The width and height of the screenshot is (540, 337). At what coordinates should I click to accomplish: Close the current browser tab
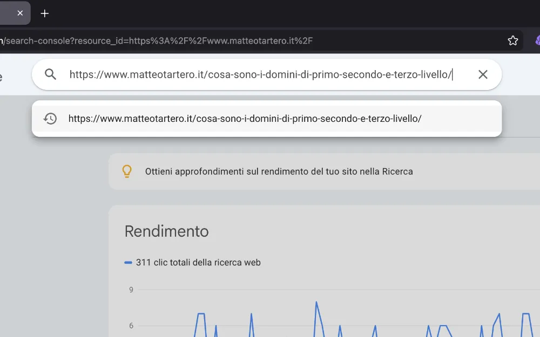pyautogui.click(x=20, y=13)
